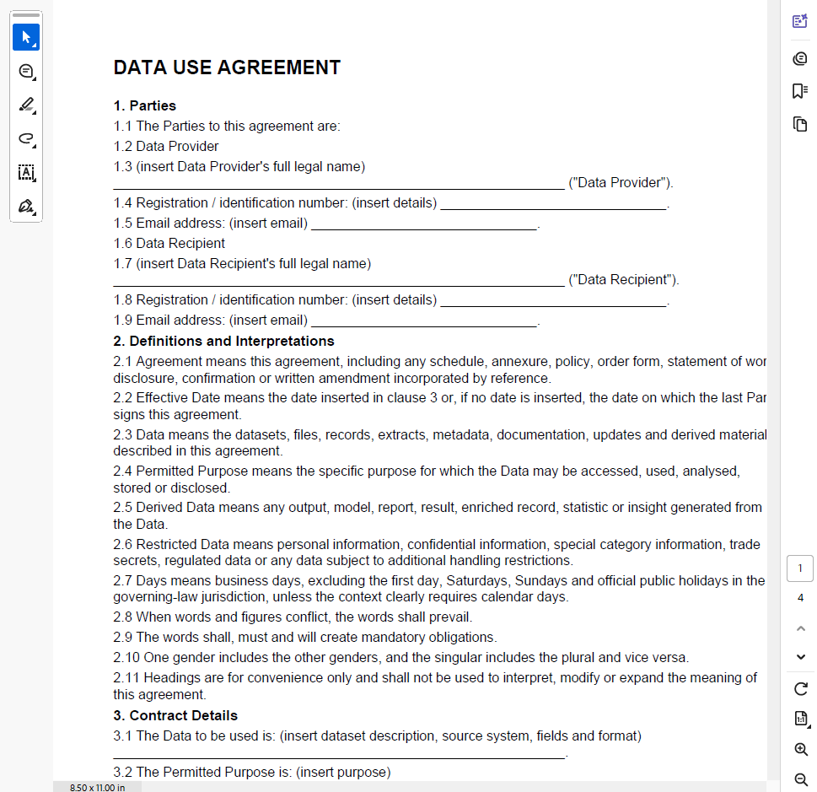Screen dimensions: 817x792
Task: Click '2. Definitions and Interpretations' heading
Action: pyautogui.click(x=223, y=341)
